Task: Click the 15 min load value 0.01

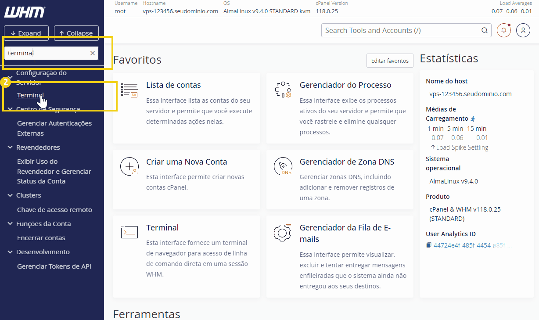Action: 482,138
